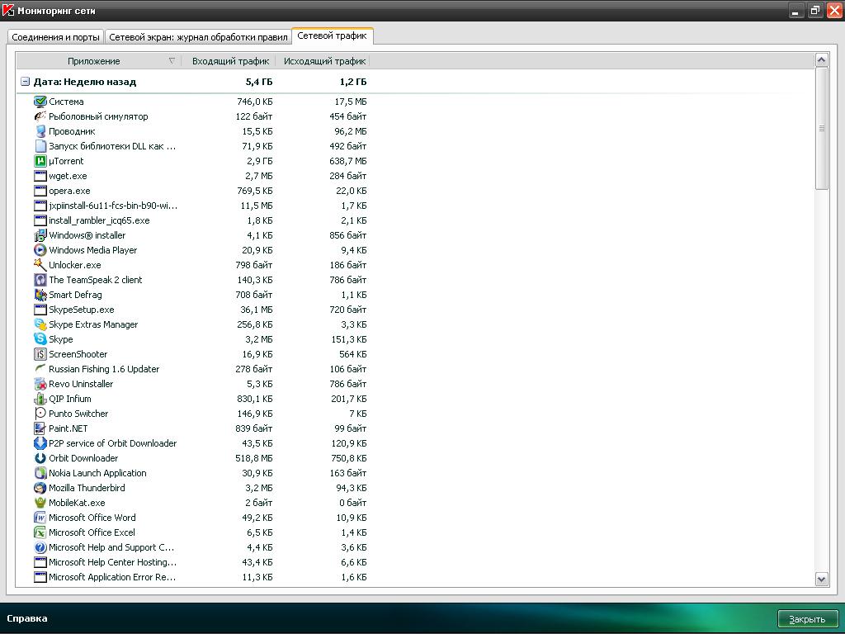
Task: Click the Windows® installer icon
Action: pyautogui.click(x=40, y=235)
